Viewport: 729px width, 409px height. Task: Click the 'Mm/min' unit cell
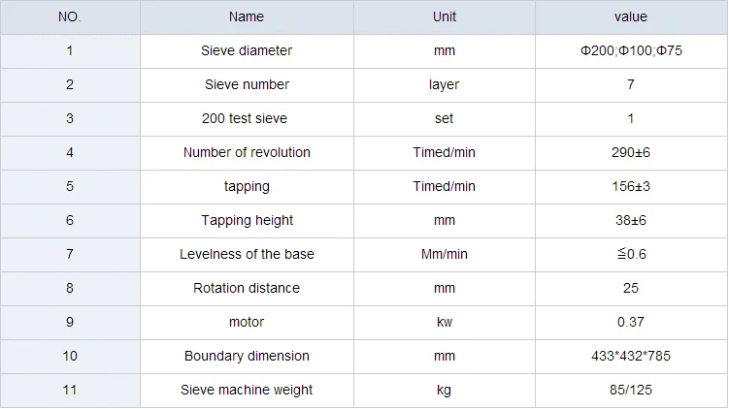[444, 254]
